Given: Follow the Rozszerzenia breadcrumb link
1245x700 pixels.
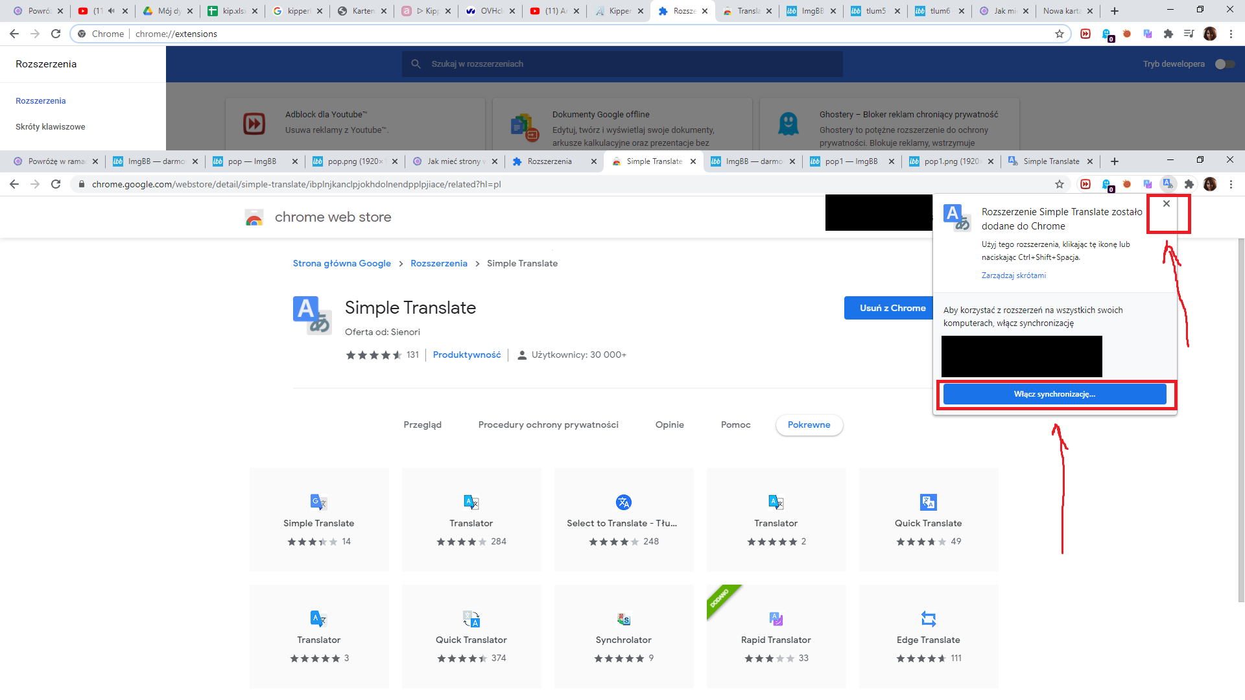Looking at the screenshot, I should point(439,263).
